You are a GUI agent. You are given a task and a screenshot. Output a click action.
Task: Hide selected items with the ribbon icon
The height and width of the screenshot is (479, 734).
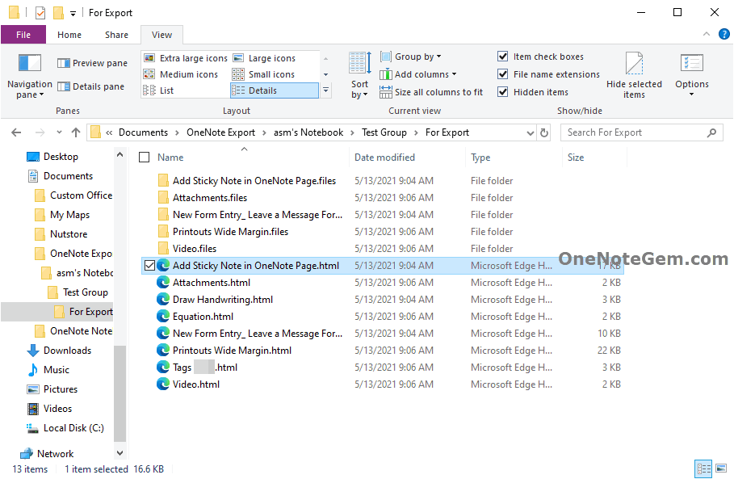pos(633,74)
